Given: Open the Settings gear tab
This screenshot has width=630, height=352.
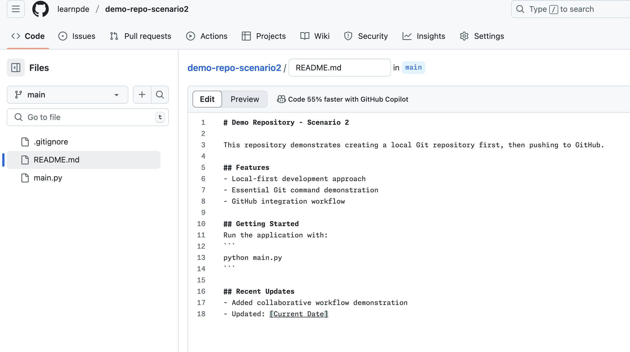Looking at the screenshot, I should tap(482, 36).
